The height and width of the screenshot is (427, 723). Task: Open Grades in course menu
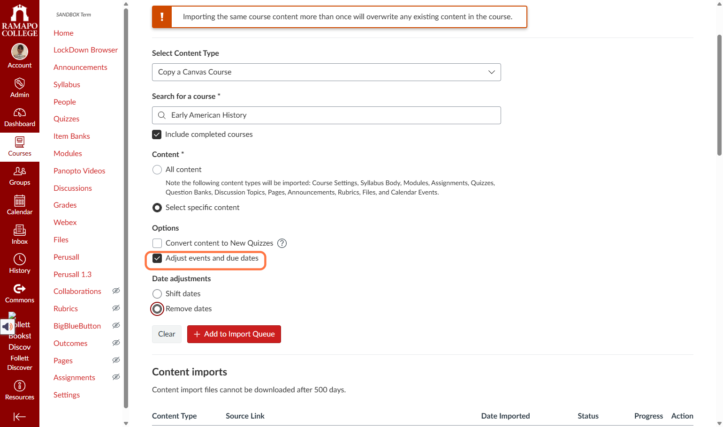[65, 205]
